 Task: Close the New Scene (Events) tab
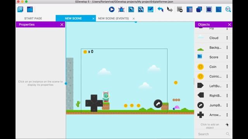[x=134, y=19]
